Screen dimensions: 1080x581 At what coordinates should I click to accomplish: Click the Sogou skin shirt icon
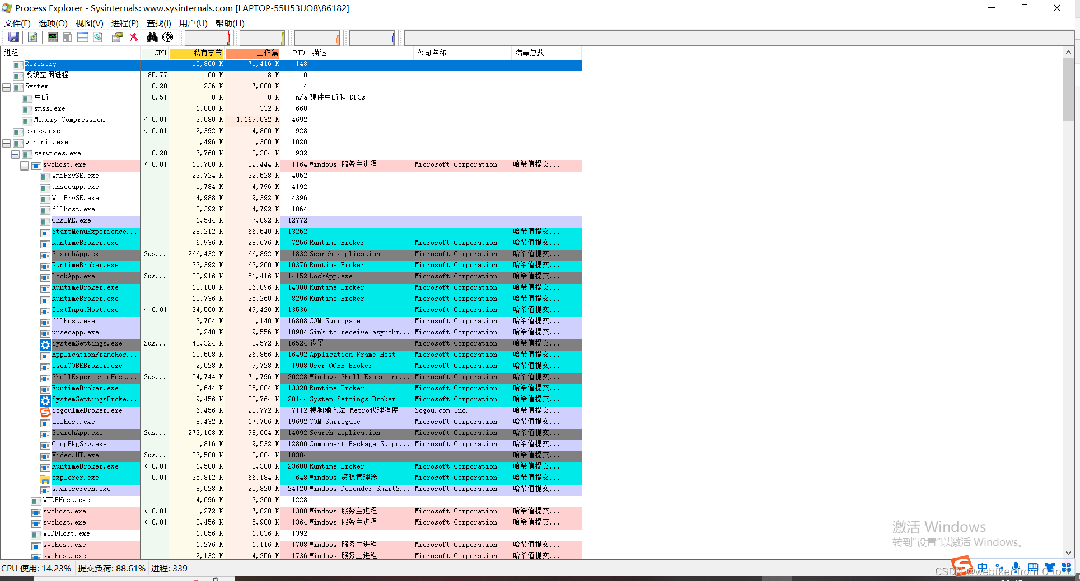pos(1050,567)
